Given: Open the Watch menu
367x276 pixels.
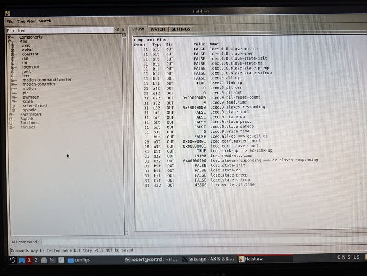Looking at the screenshot, I should coord(45,21).
